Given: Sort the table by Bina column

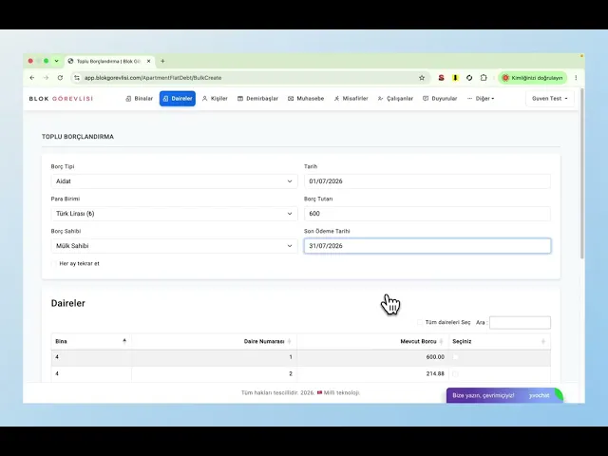Looking at the screenshot, I should tap(91, 341).
